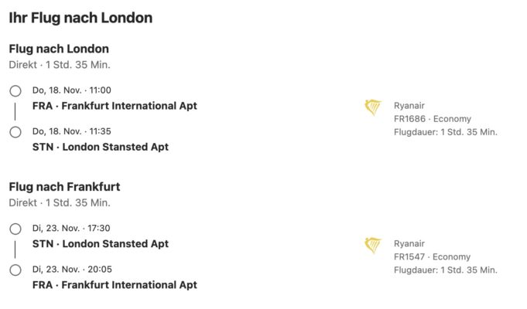
Task: Select flight number FR1686 · Economy text
Action: (433, 119)
